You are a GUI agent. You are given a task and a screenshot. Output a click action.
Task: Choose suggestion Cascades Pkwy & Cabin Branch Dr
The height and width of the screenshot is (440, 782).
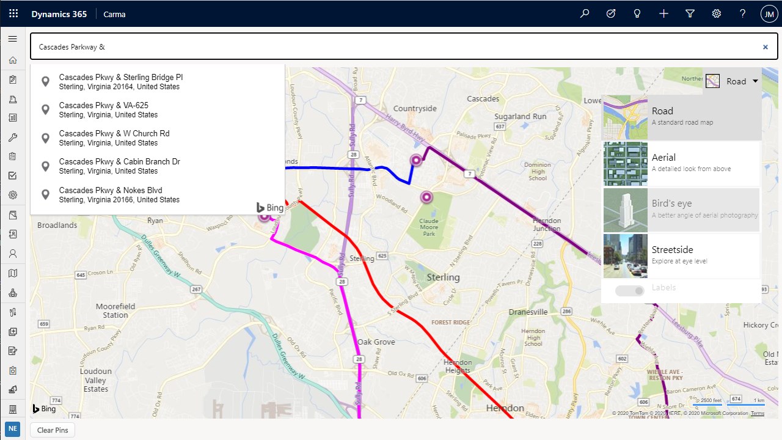click(x=158, y=166)
